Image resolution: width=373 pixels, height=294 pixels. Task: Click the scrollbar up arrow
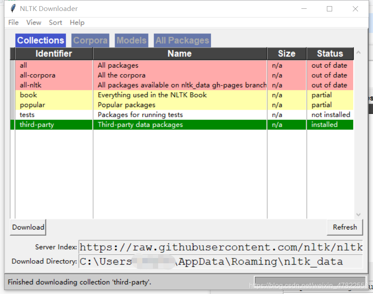pos(359,53)
